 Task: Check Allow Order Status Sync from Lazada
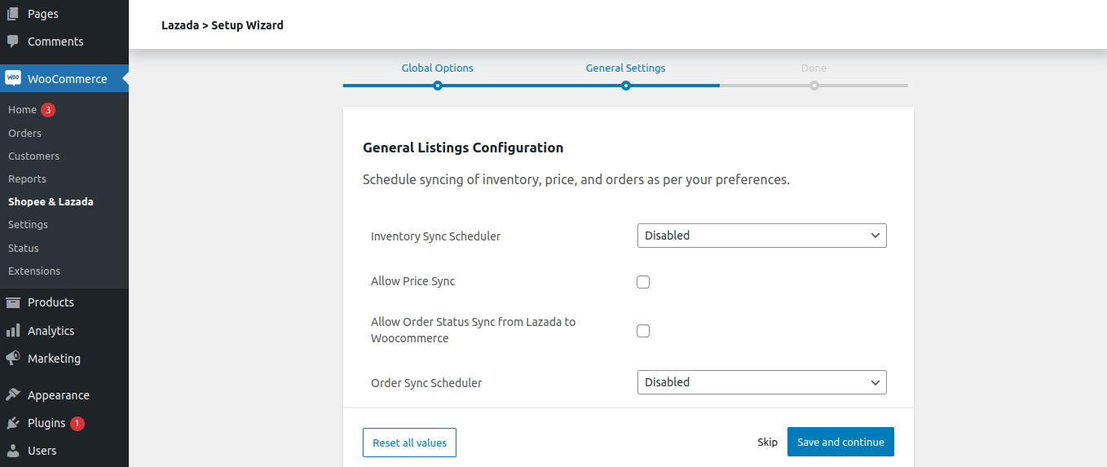pyautogui.click(x=643, y=331)
